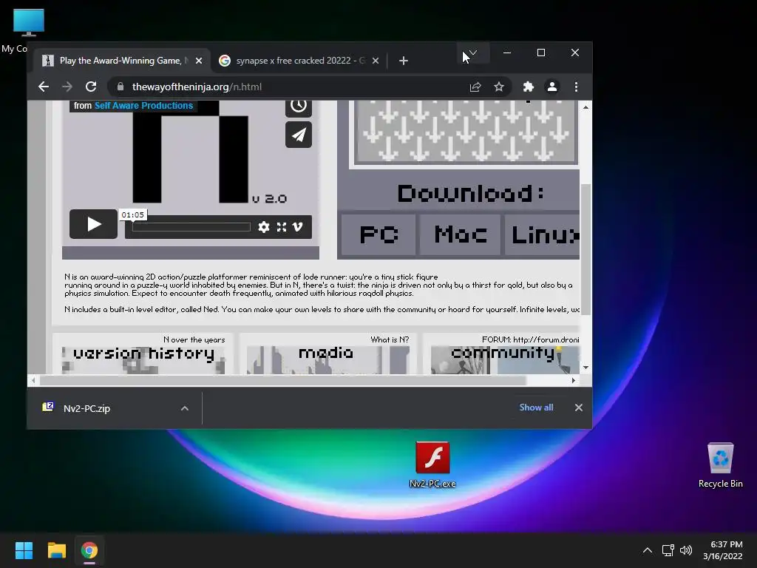
Task: Open video settings gear
Action: pyautogui.click(x=264, y=227)
